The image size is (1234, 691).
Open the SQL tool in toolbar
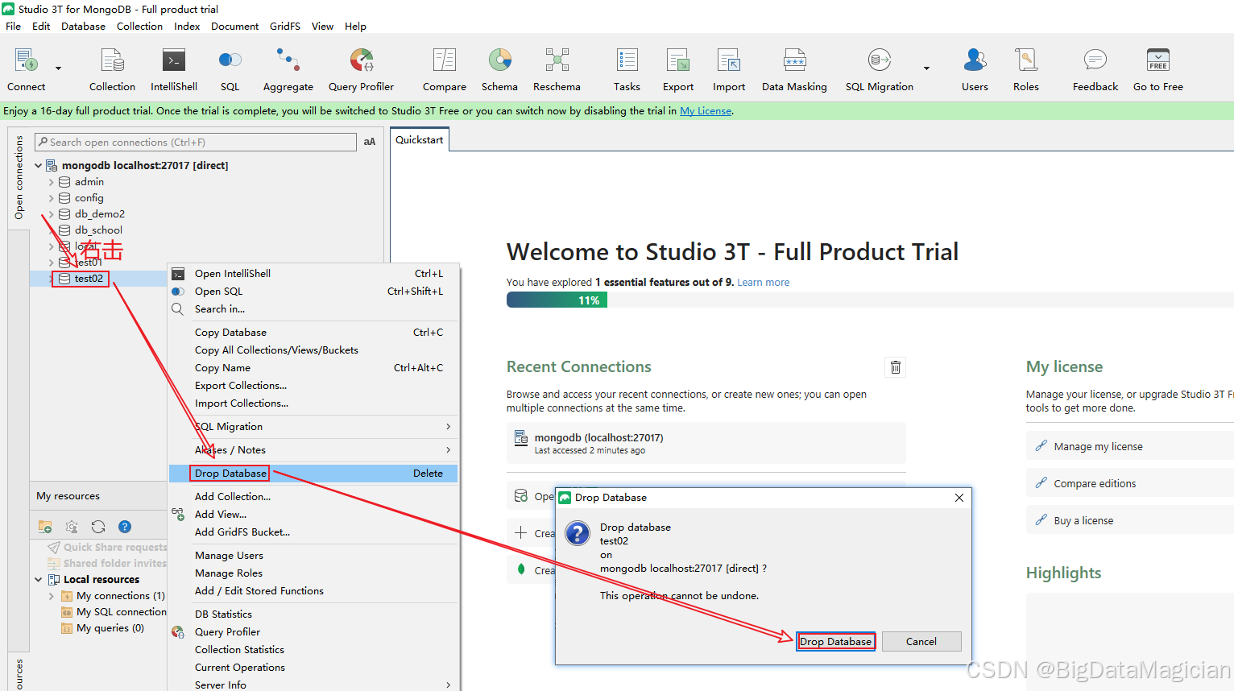(x=230, y=60)
